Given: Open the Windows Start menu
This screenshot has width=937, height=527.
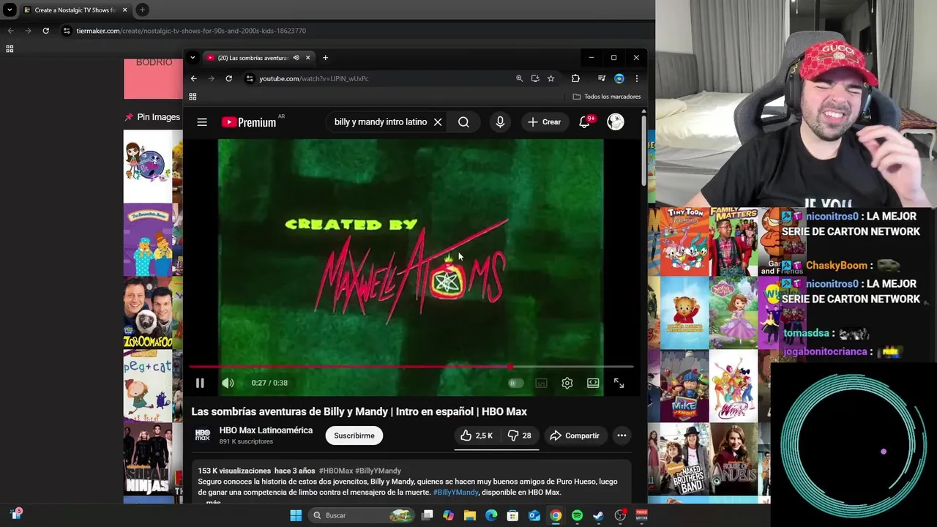Looking at the screenshot, I should (296, 515).
